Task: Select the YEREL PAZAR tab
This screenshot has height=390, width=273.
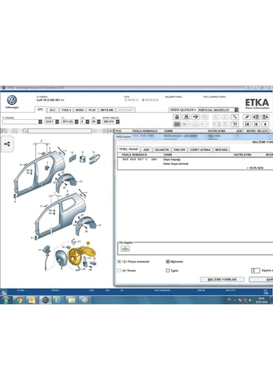Action: [128, 149]
